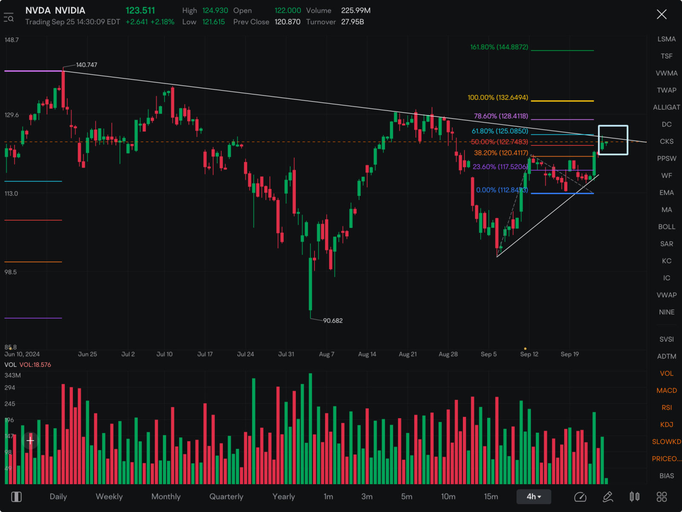Screen dimensions: 682x512
Task: Toggle the side panel layout icon
Action: [x=16, y=497]
